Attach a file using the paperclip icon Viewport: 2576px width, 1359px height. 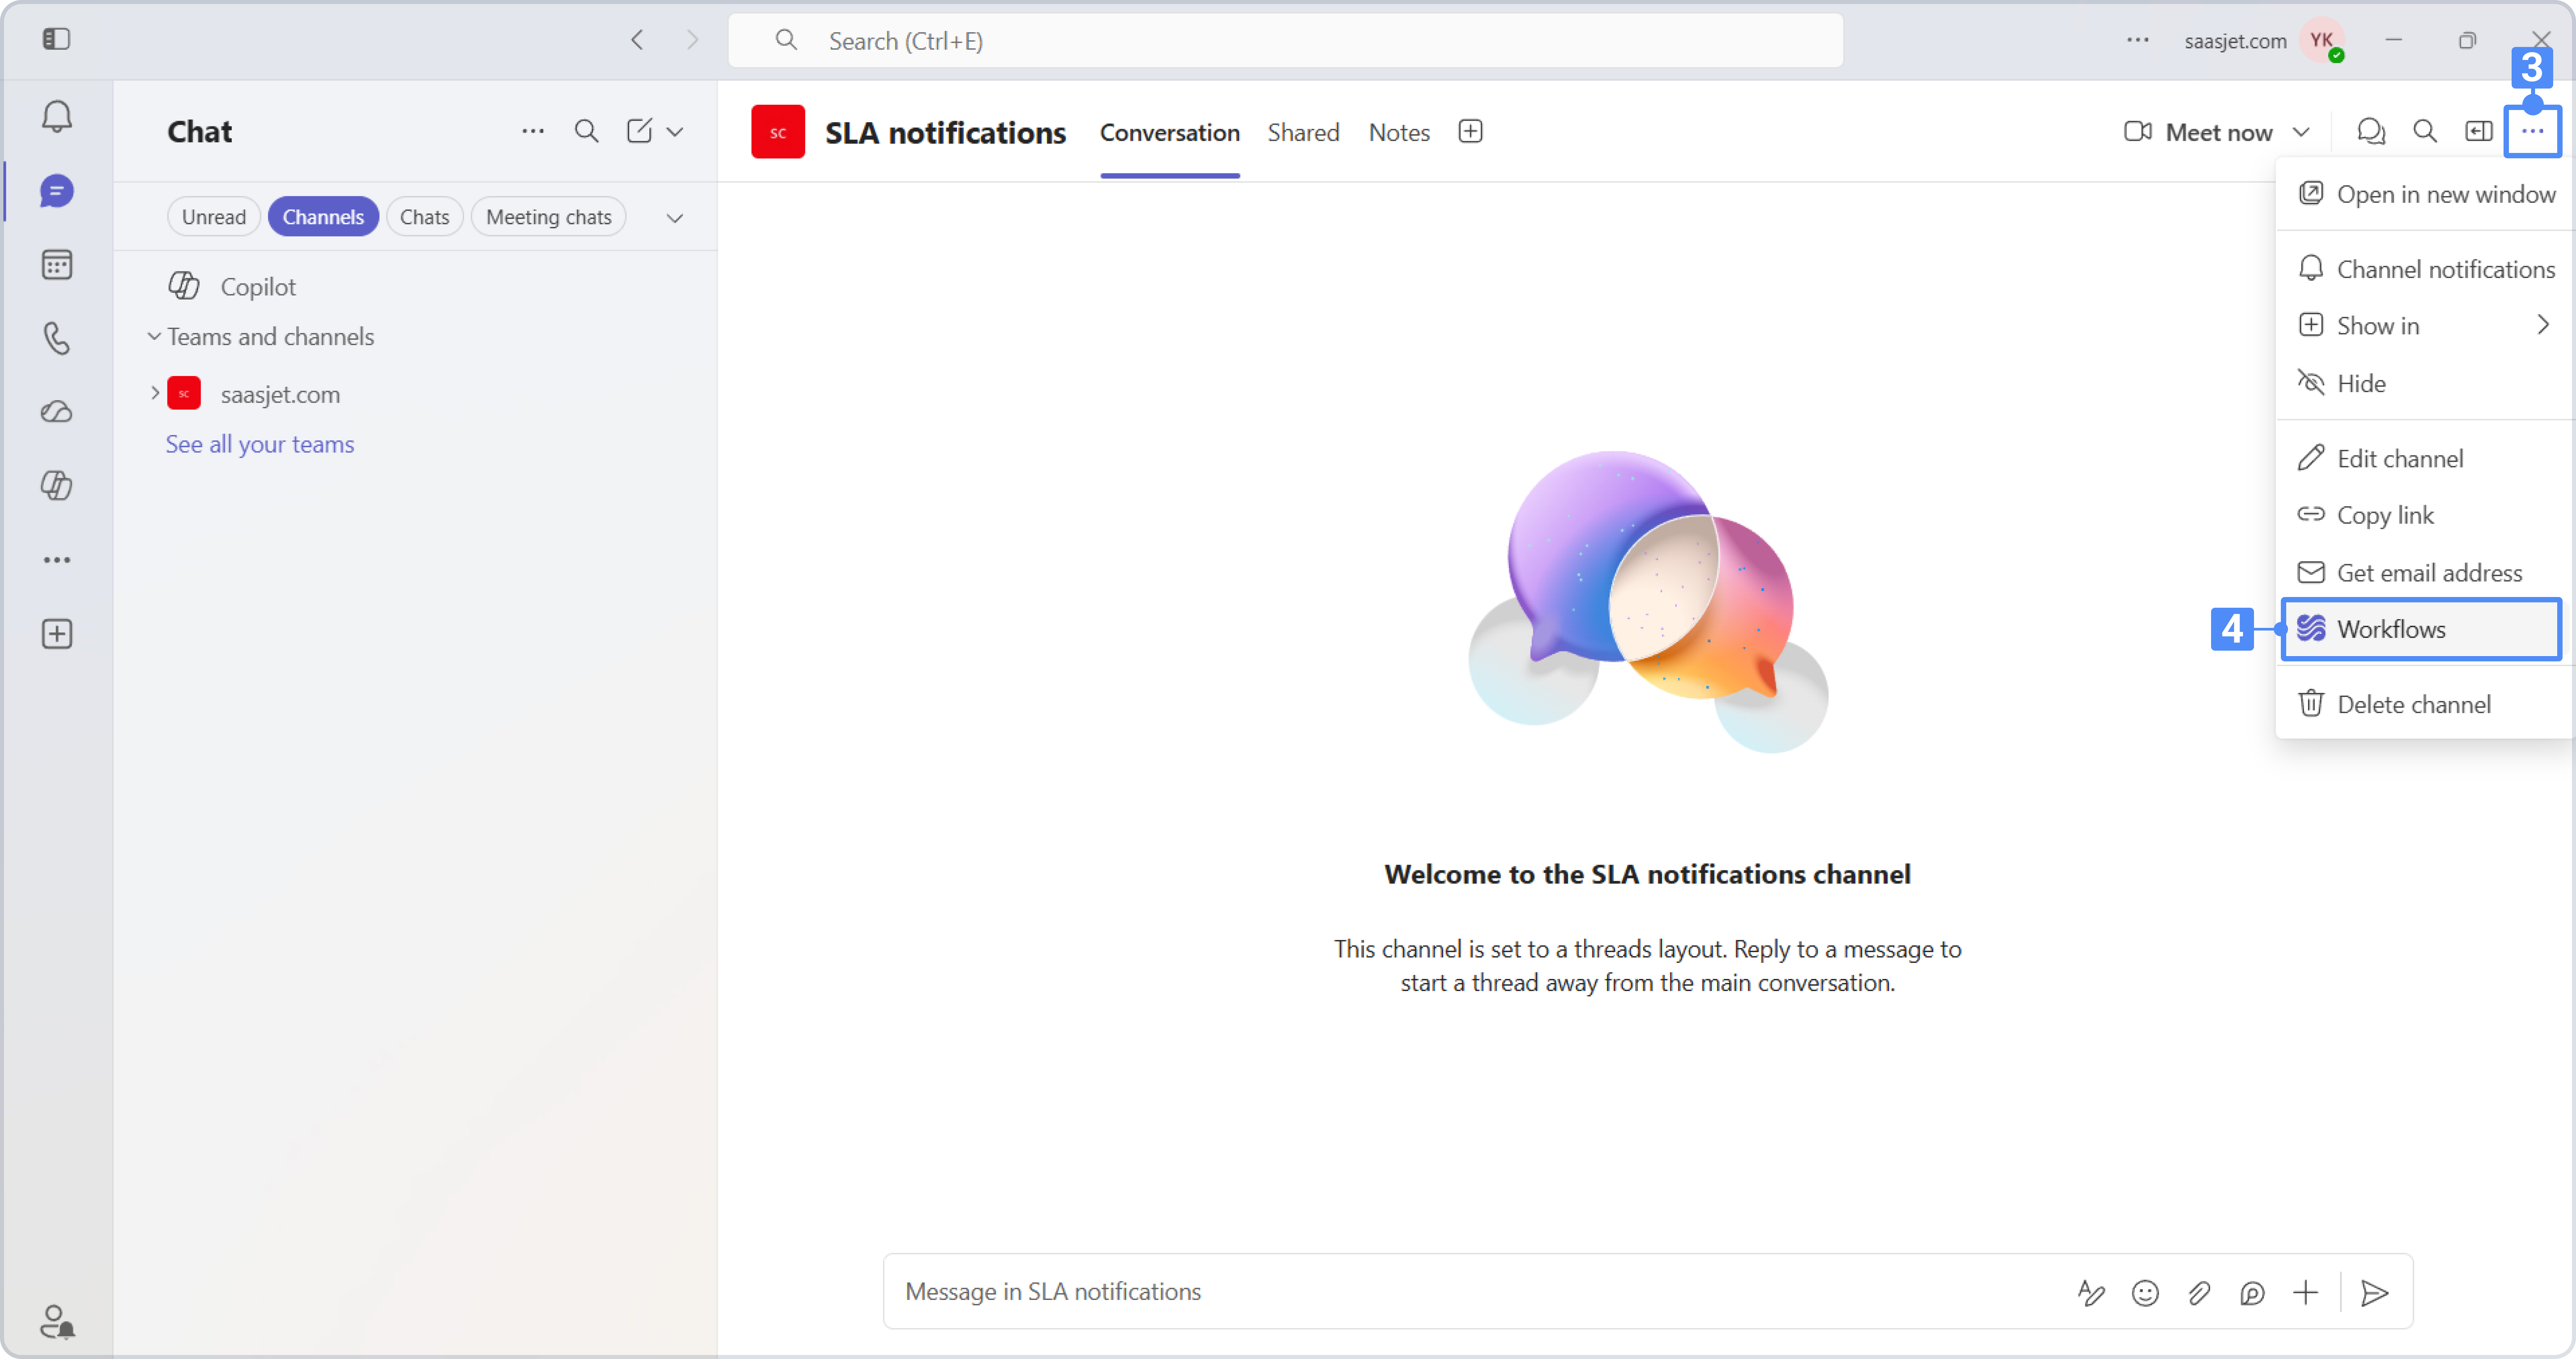coord(2198,1293)
